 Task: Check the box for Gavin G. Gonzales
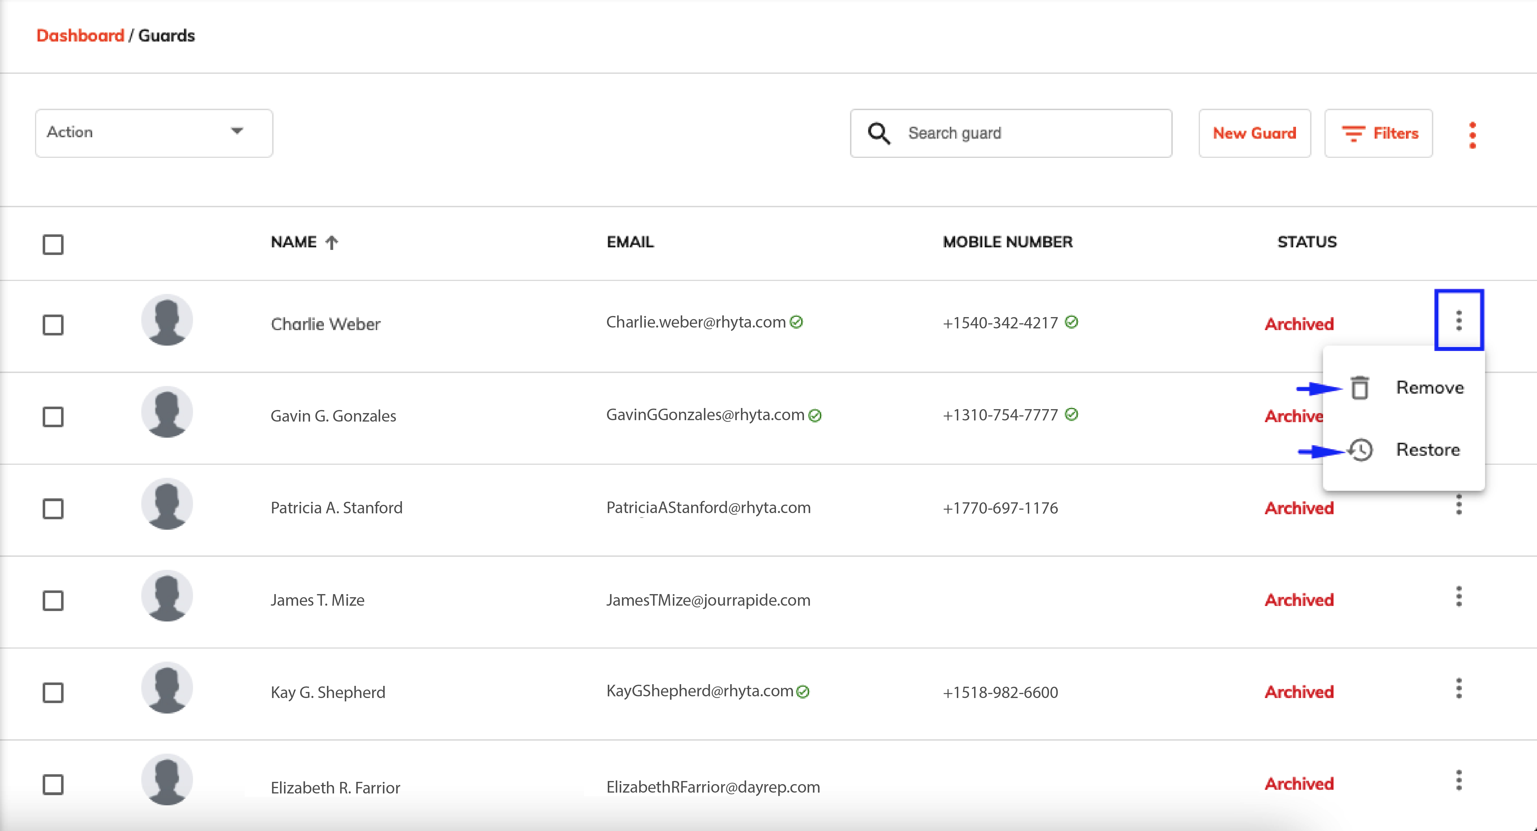coord(53,417)
